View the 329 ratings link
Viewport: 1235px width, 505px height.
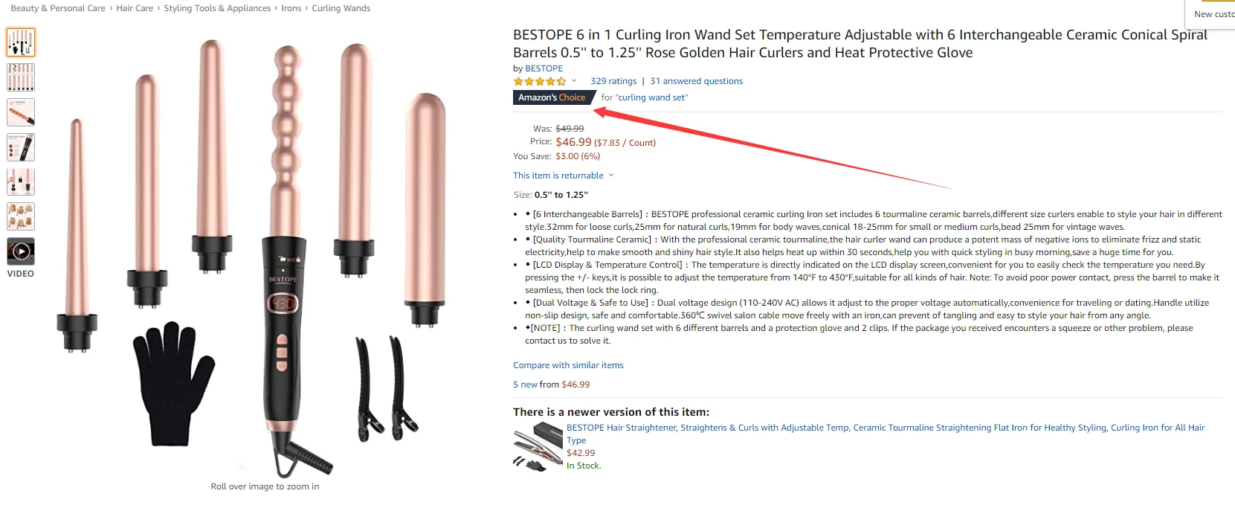point(613,81)
